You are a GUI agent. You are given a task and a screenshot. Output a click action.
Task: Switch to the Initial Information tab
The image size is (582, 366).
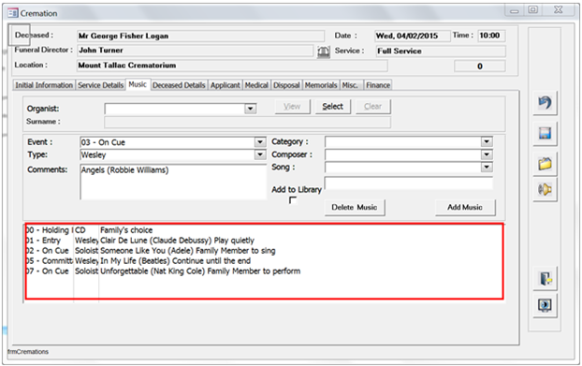44,85
